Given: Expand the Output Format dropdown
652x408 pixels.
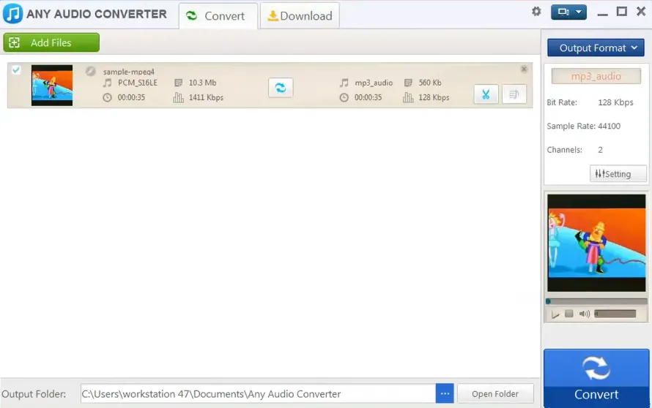Looking at the screenshot, I should 596,48.
